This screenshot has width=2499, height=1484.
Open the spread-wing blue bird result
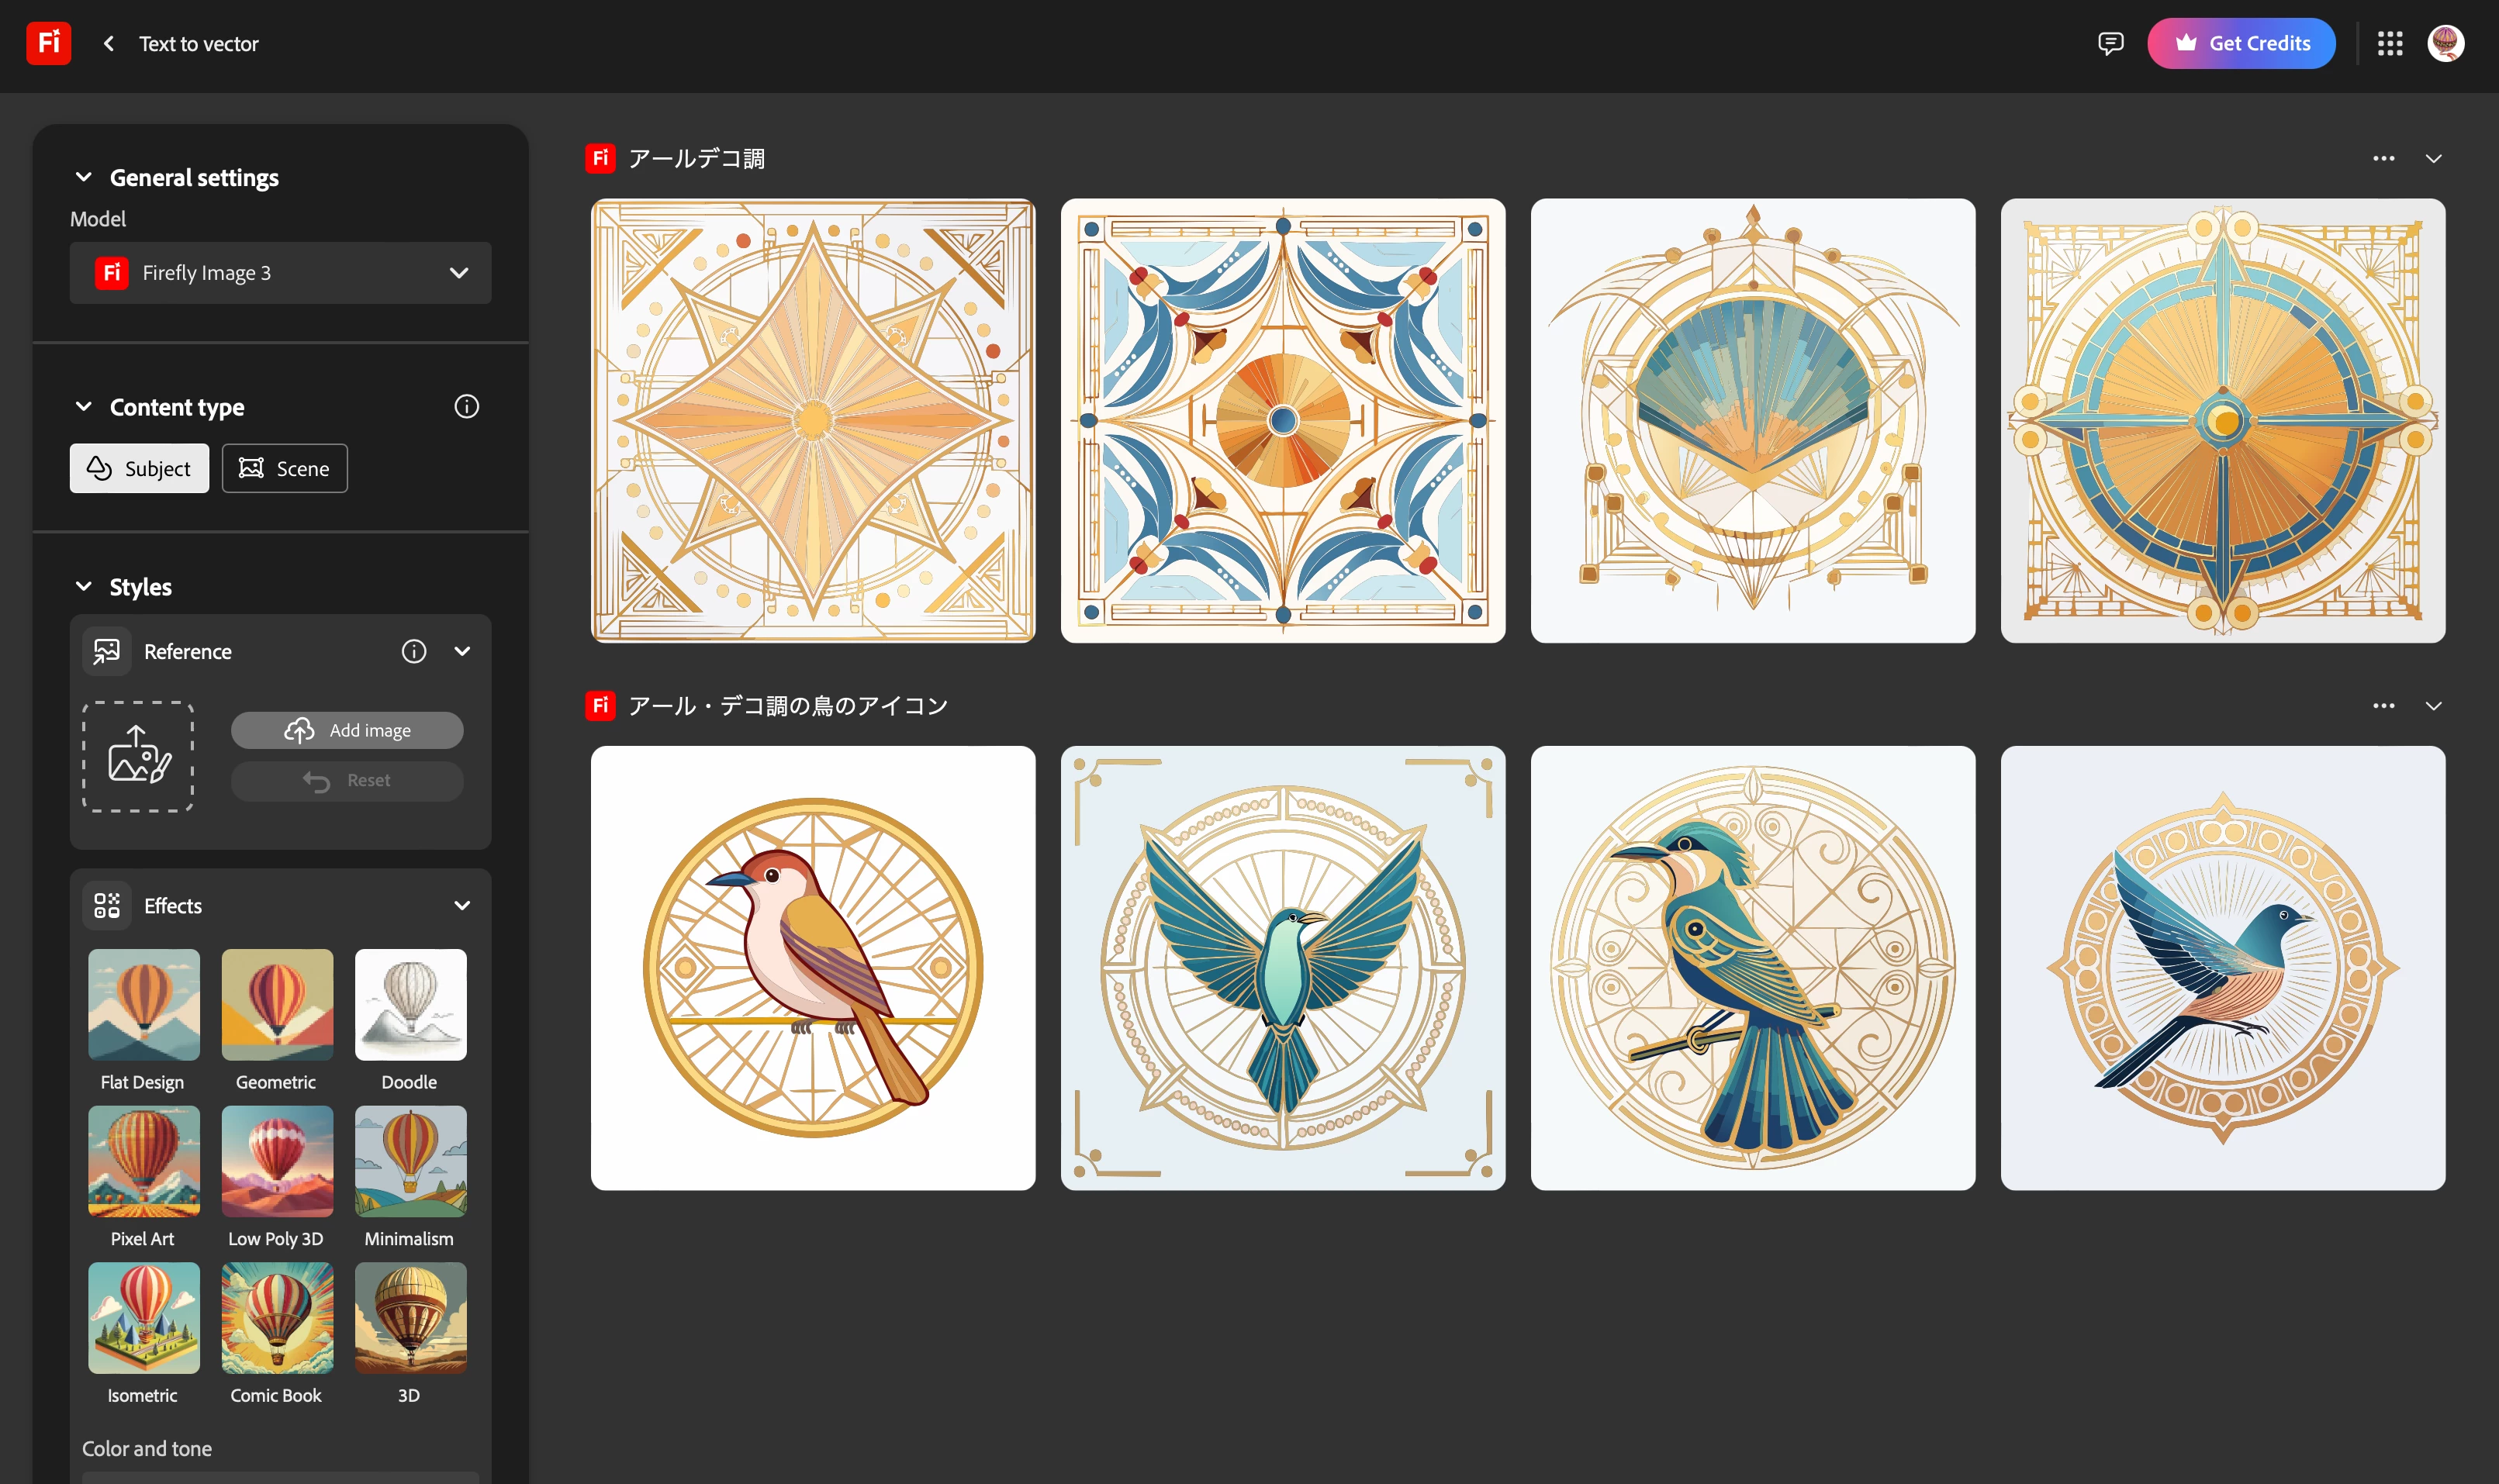[1283, 968]
